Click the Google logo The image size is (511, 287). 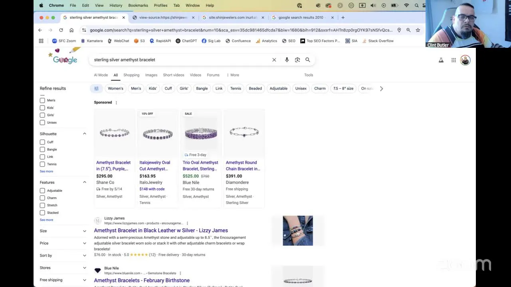[x=65, y=60]
